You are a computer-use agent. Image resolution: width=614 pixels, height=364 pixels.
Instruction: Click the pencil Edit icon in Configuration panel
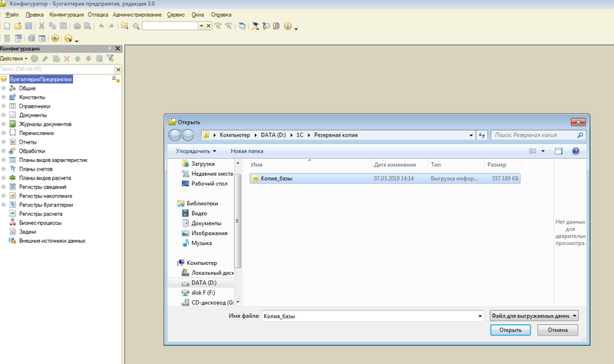(x=45, y=58)
